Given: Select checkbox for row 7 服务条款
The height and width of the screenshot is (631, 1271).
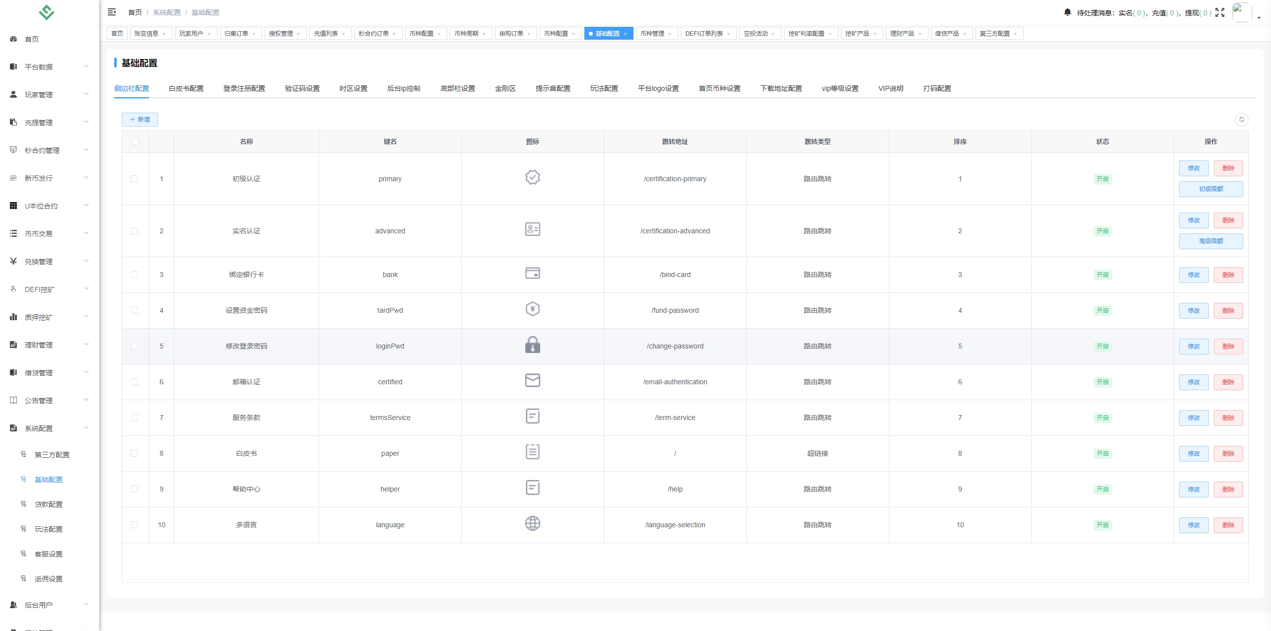Looking at the screenshot, I should tap(135, 417).
